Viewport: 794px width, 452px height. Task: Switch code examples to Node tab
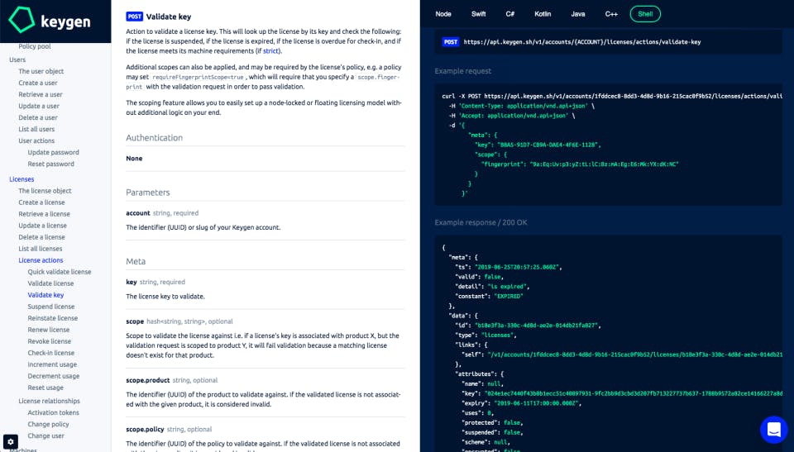tap(443, 14)
